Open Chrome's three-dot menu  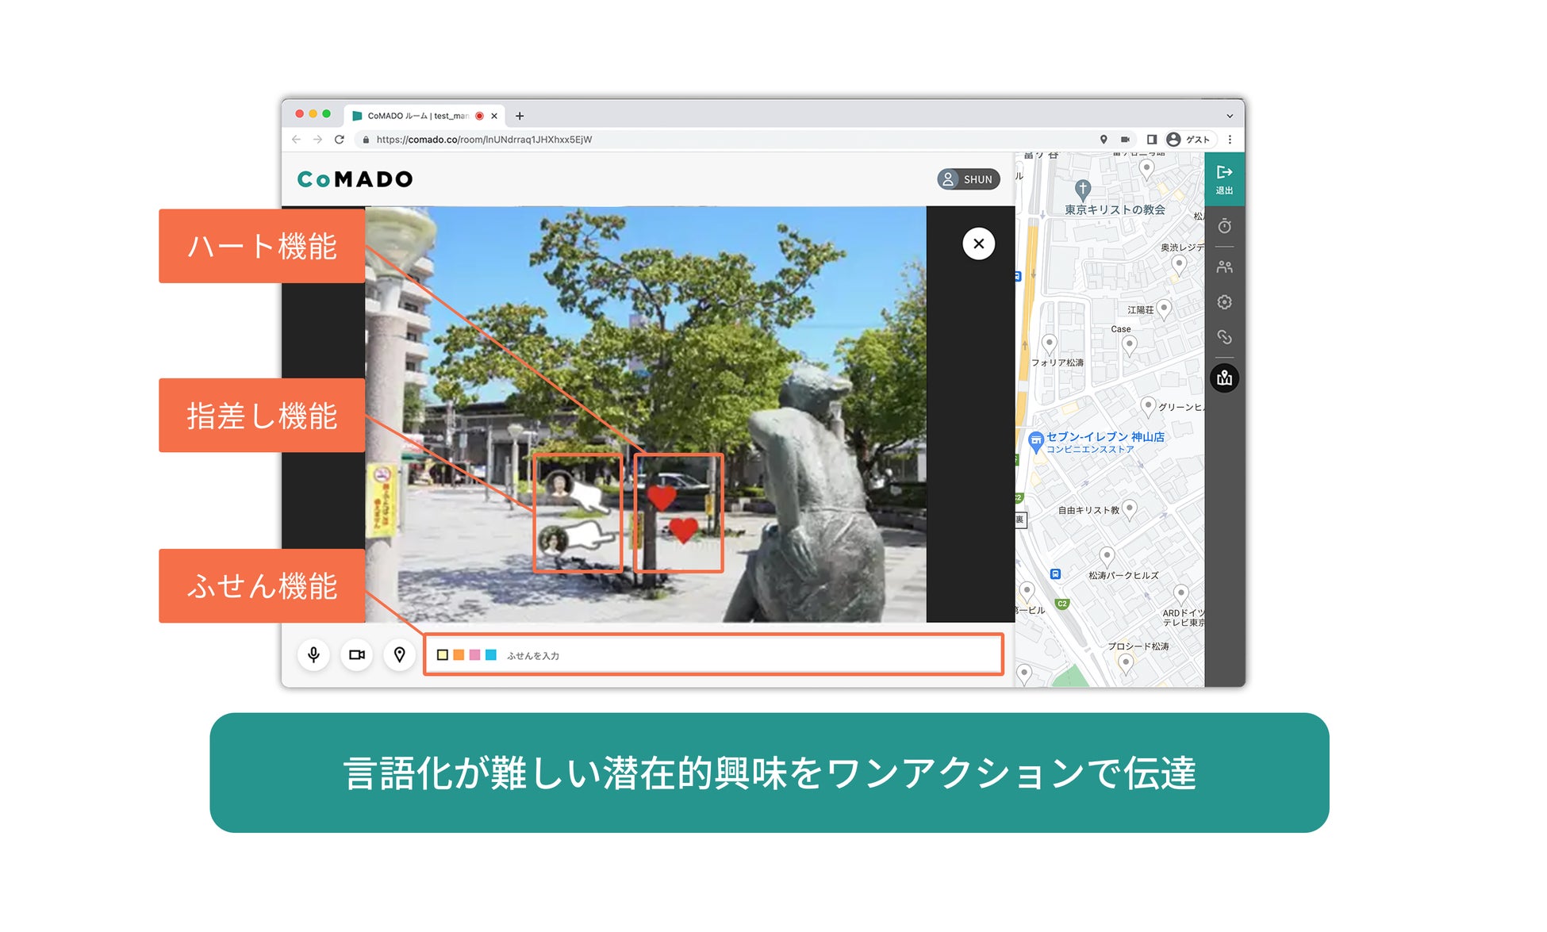tap(1230, 140)
